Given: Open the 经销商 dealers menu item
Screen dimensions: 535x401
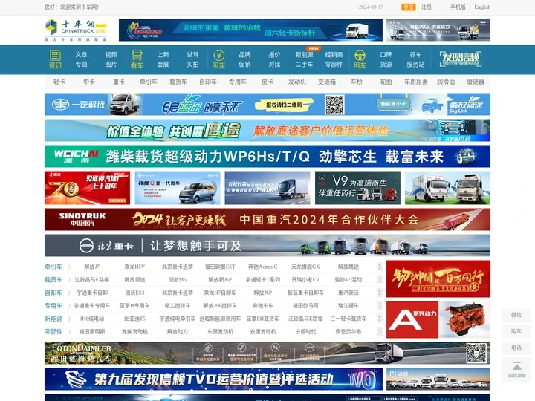Looking at the screenshot, I should coord(334,54).
